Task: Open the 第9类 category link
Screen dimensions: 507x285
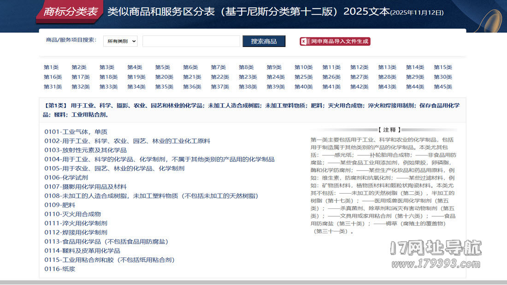Action: pyautogui.click(x=274, y=67)
